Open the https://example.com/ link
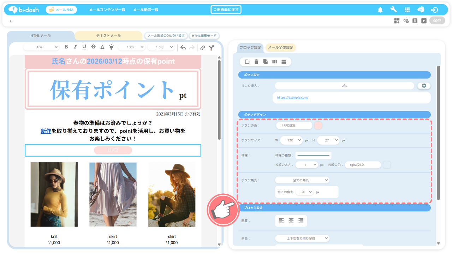The width and height of the screenshot is (452, 254). point(292,97)
